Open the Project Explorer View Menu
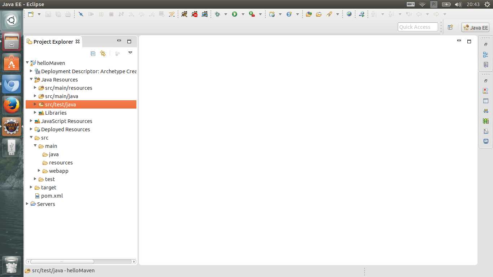 point(130,53)
